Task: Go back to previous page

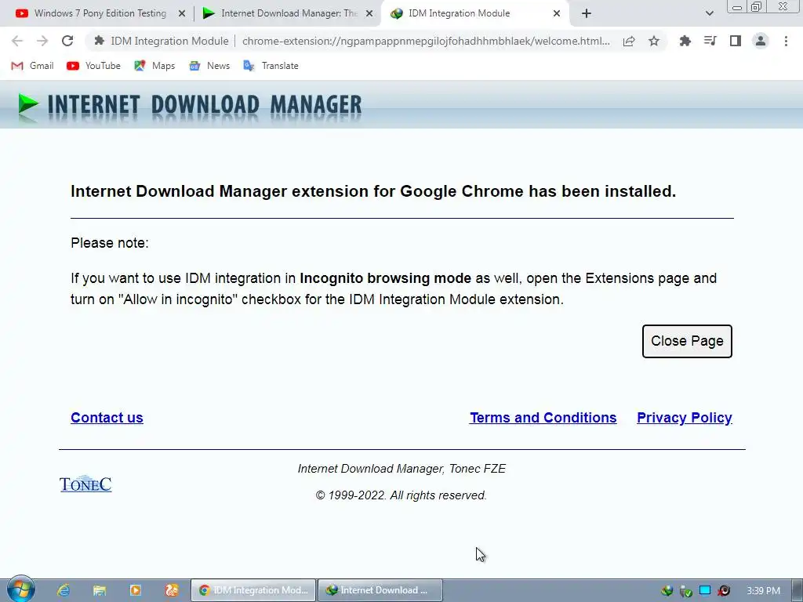Action: point(17,41)
